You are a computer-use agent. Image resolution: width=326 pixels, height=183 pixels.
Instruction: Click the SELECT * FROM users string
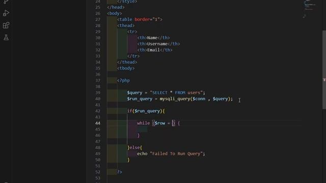(176, 93)
